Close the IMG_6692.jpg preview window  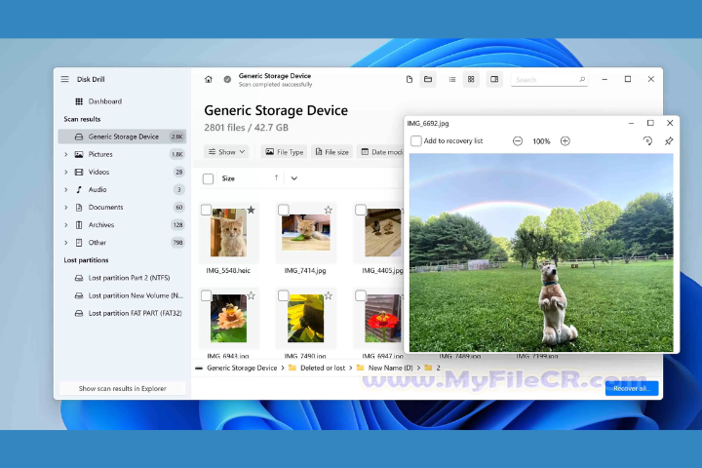(670, 123)
